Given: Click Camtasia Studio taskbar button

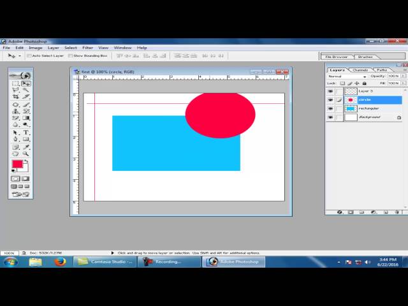Looking at the screenshot, I should 104,262.
